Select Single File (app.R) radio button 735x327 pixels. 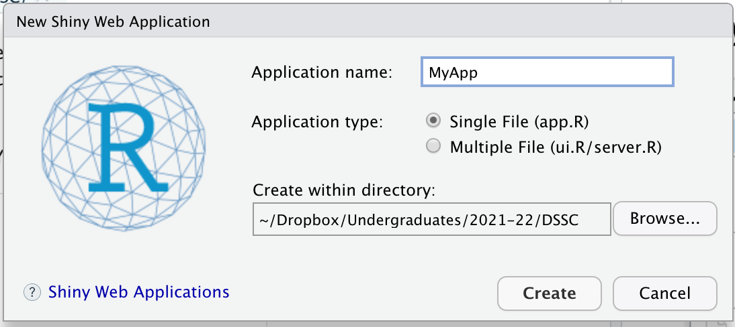click(433, 121)
